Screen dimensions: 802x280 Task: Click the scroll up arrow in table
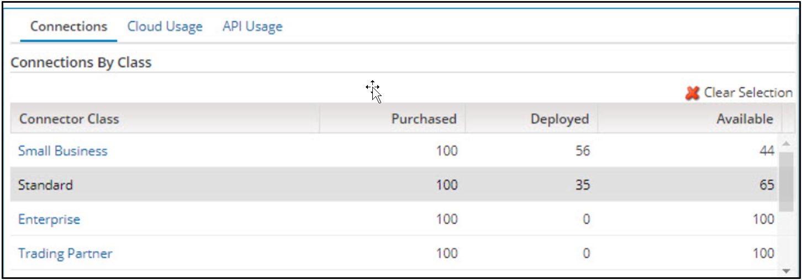pyautogui.click(x=786, y=144)
